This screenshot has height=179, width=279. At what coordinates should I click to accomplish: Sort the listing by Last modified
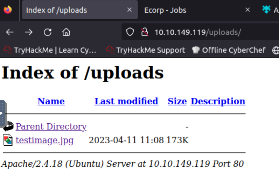tap(126, 101)
